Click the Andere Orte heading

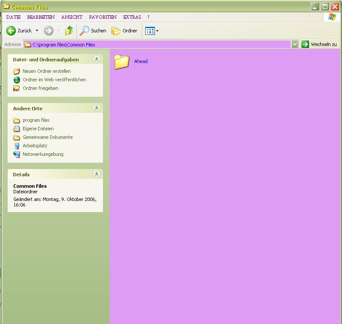[28, 109]
